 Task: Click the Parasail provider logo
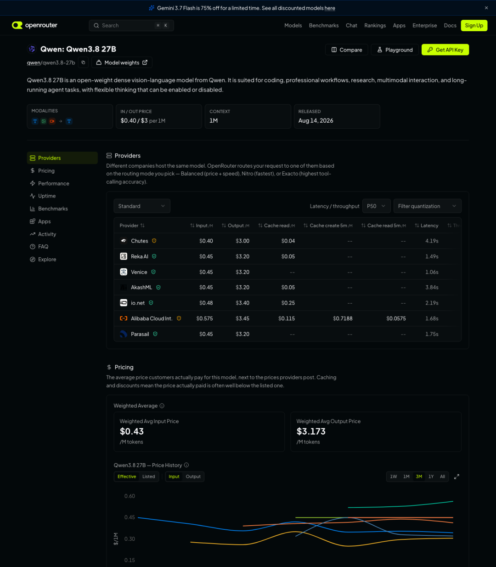[124, 334]
